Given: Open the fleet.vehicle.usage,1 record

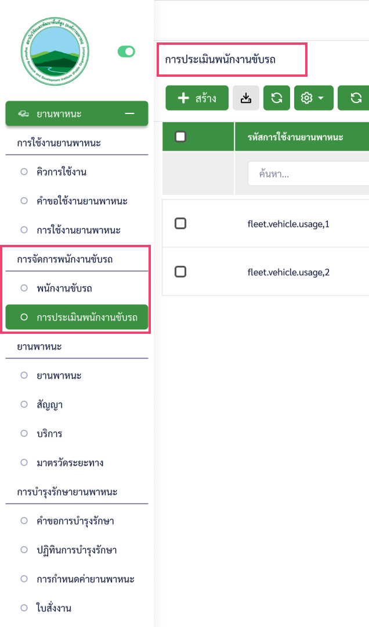Looking at the screenshot, I should coord(288,223).
